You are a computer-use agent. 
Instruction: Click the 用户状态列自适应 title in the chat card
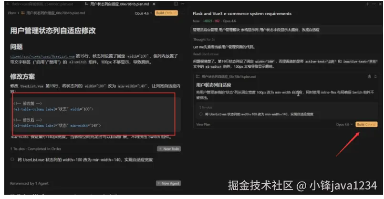click(x=214, y=85)
